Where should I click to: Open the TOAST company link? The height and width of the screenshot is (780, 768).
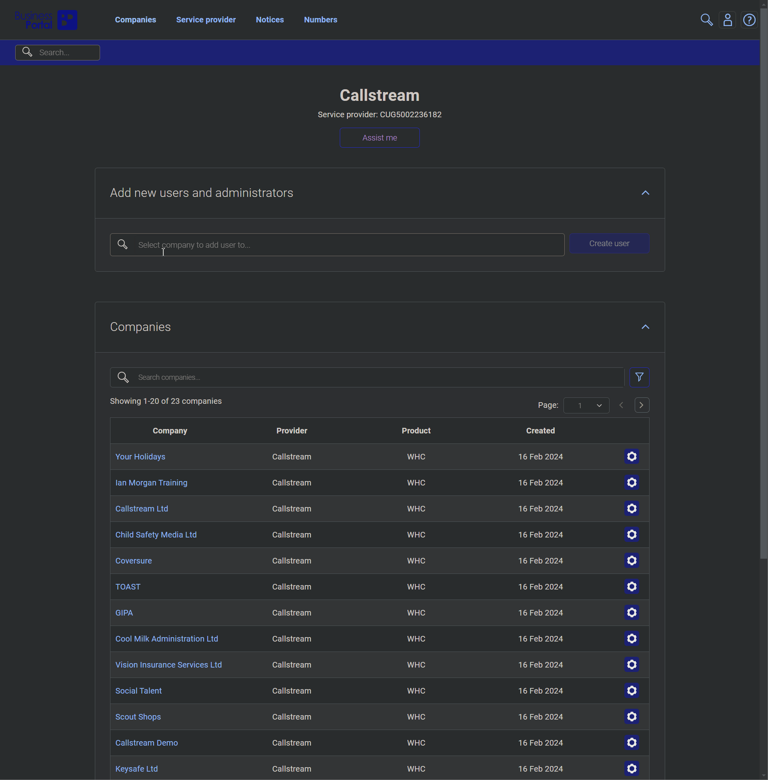coord(128,586)
